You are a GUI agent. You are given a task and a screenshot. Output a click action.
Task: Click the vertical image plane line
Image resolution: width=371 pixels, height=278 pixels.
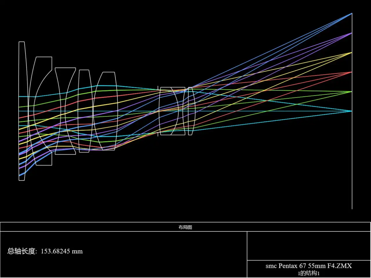(352, 111)
